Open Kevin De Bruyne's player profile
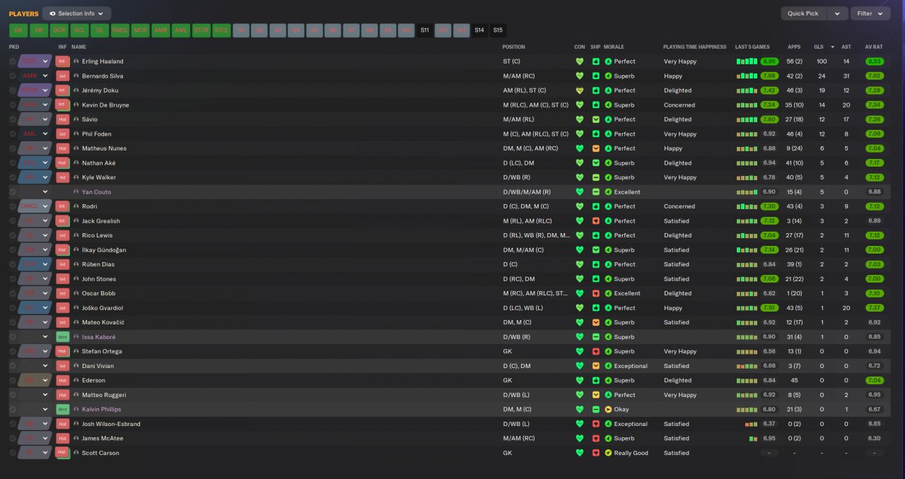Screen dimensions: 905x479 105,105
